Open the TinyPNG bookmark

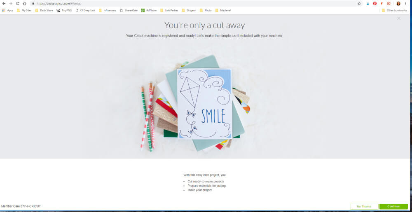click(64, 10)
